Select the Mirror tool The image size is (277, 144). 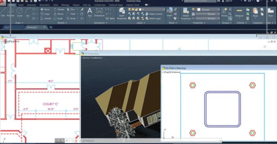pos(59,14)
